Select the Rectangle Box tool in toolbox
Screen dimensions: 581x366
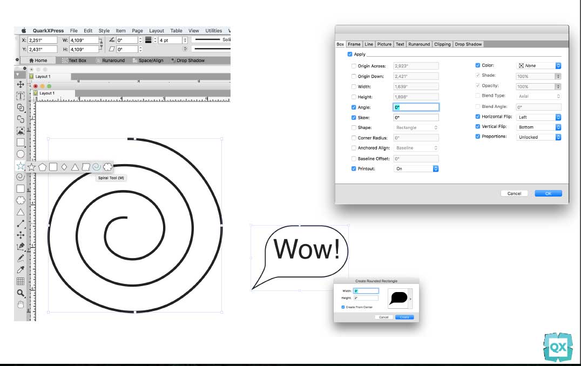[x=21, y=143]
